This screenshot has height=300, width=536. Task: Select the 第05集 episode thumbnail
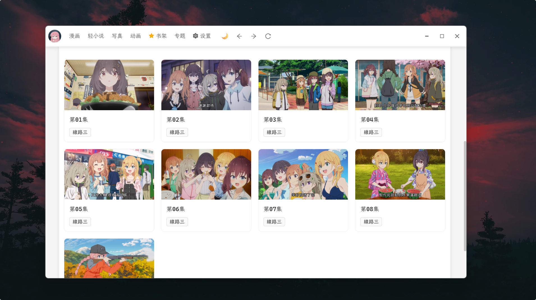[109, 174]
